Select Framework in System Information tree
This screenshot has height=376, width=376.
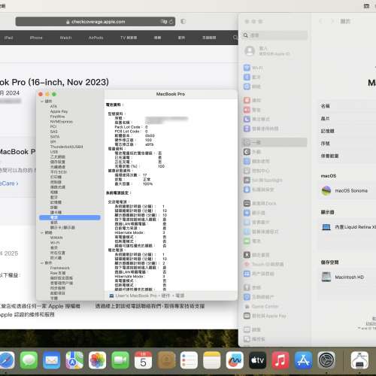59,268
